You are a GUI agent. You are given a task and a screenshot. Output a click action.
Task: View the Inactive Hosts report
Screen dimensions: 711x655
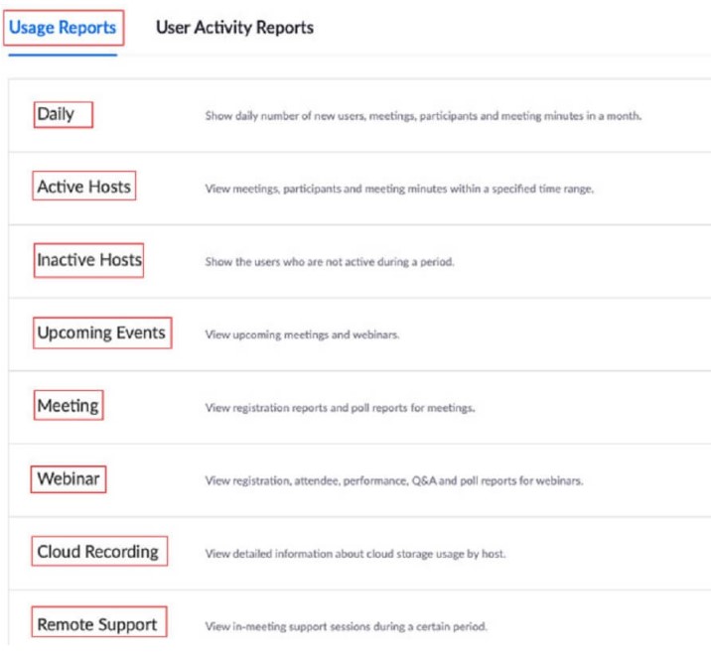click(x=89, y=260)
